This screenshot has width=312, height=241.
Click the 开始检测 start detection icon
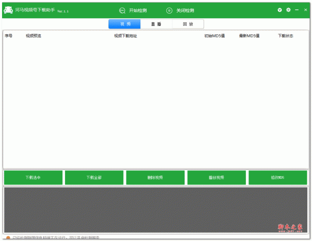point(122,10)
